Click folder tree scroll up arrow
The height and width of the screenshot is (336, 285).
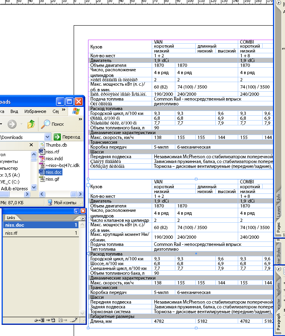click(34, 154)
